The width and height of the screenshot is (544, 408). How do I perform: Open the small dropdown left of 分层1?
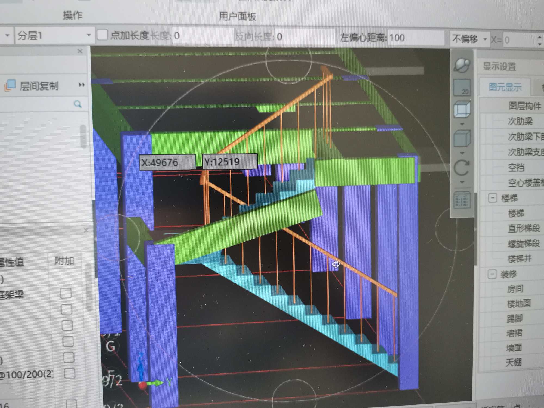coord(7,35)
